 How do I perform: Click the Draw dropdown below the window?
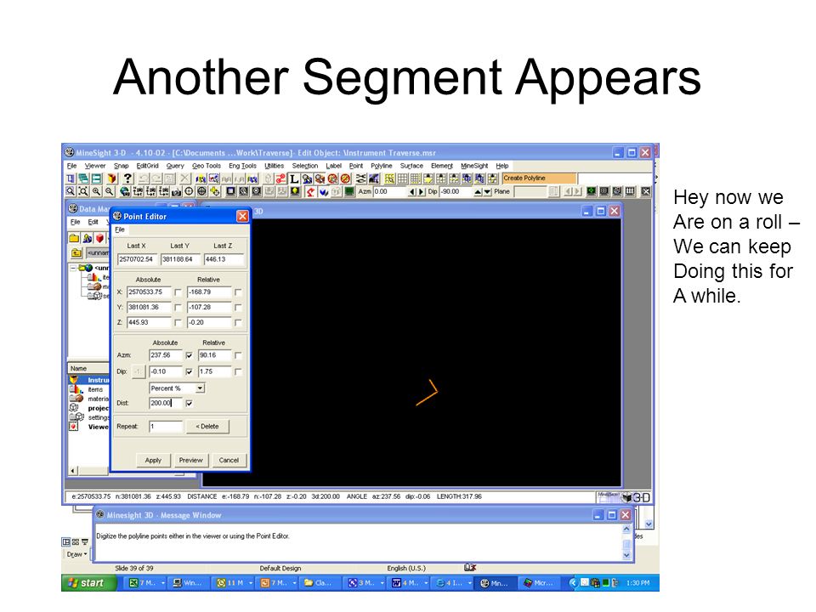76,554
